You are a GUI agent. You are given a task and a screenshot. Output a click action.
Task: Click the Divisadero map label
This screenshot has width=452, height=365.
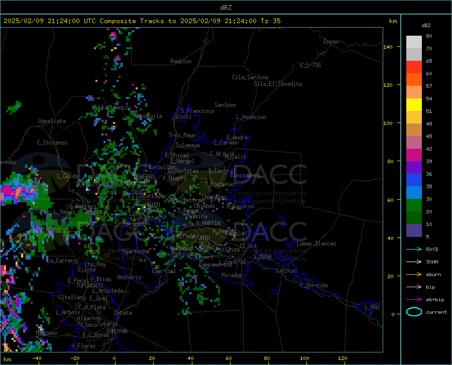coord(245,175)
